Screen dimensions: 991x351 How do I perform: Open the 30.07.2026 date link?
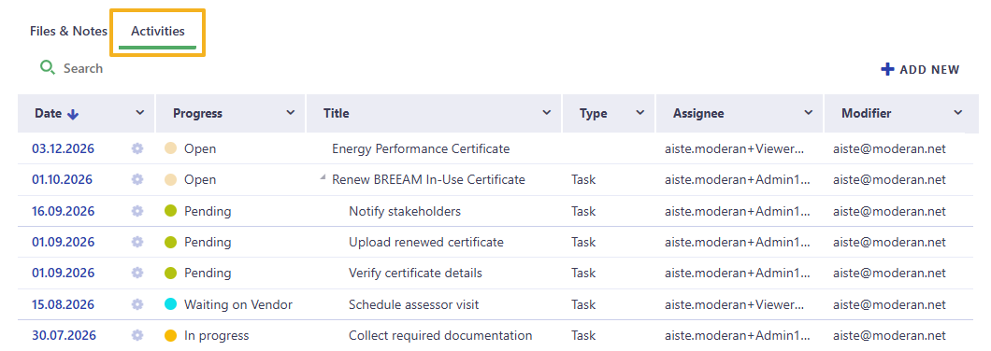(x=63, y=335)
